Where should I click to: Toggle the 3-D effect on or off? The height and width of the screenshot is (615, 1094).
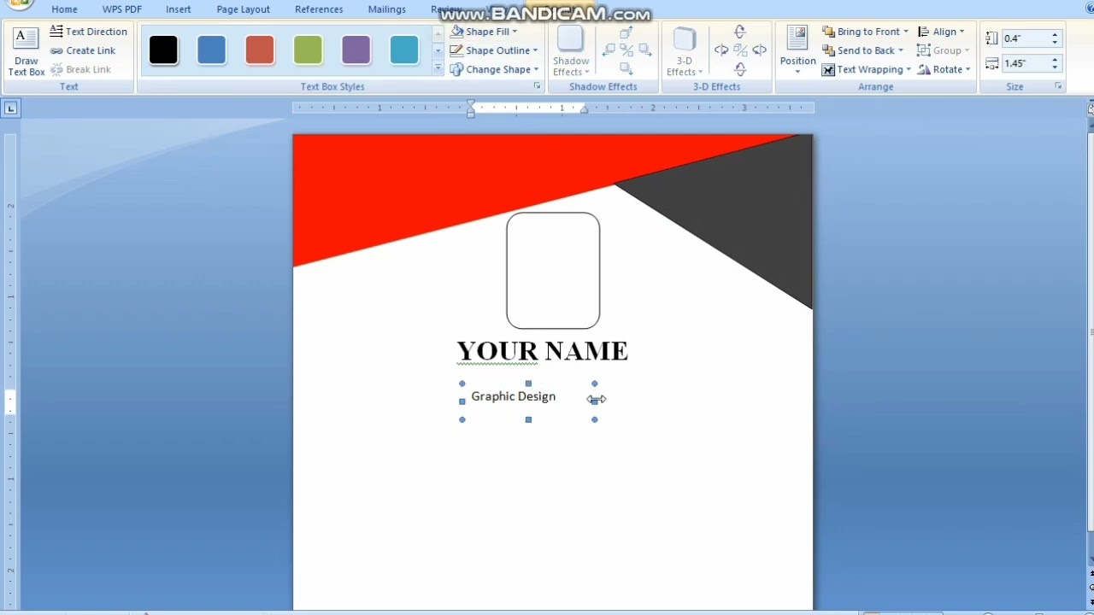pyautogui.click(x=740, y=50)
